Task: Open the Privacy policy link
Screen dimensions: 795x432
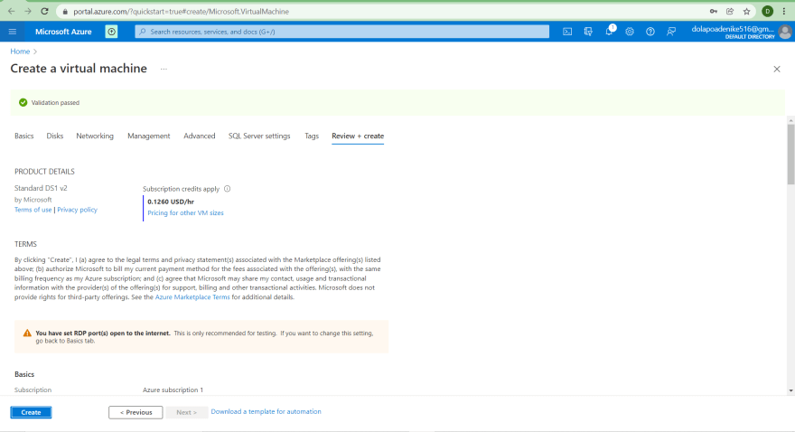Action: (77, 210)
